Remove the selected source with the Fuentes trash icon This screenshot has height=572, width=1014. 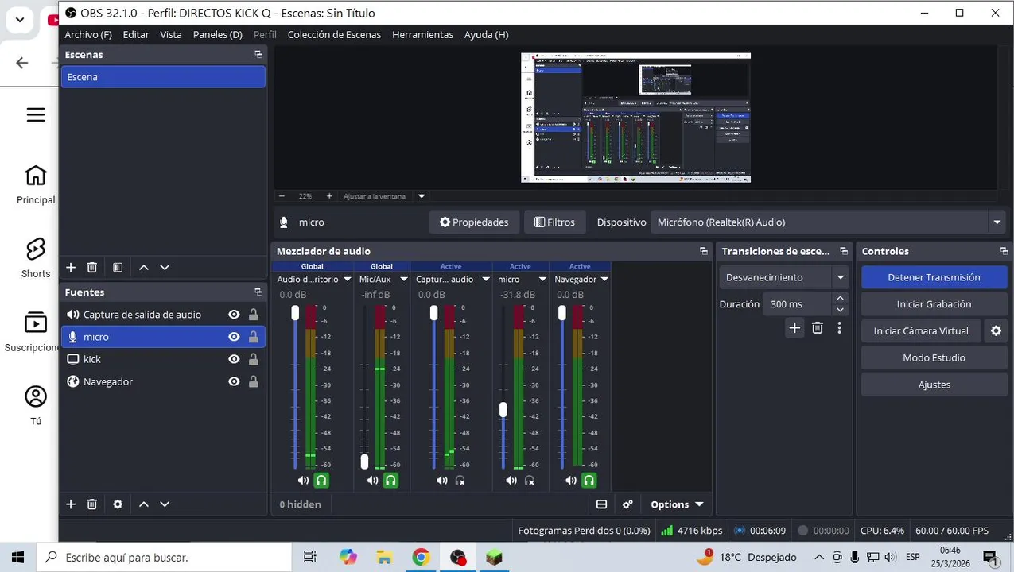pyautogui.click(x=92, y=504)
